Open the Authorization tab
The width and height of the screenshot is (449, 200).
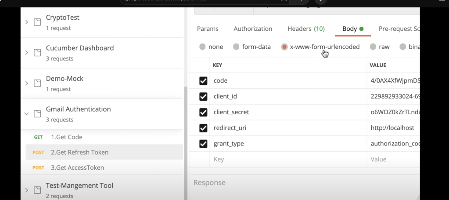253,29
